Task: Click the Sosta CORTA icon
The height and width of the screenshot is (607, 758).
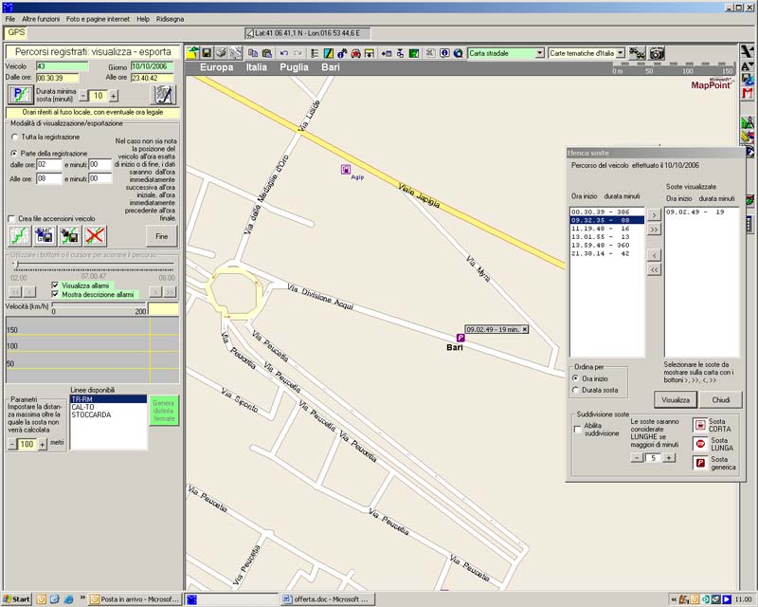Action: 700,425
